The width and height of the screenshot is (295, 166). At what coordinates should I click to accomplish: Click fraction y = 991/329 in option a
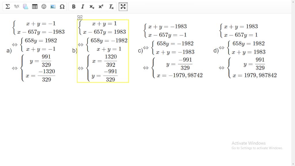point(40,61)
